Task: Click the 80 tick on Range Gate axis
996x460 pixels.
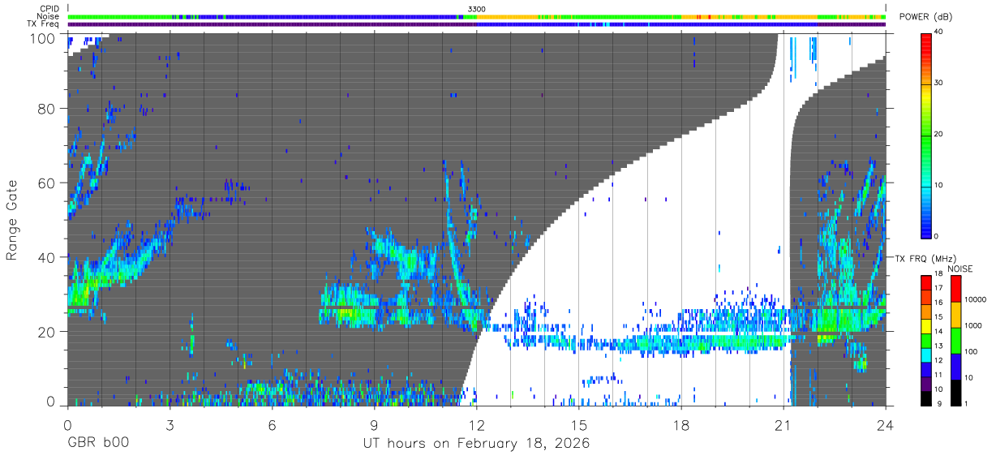Action: click(47, 109)
